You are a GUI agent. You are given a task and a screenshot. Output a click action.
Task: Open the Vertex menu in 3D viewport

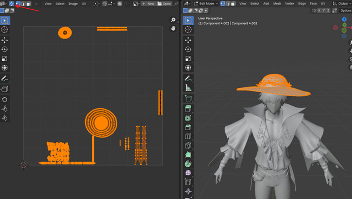[x=290, y=4]
